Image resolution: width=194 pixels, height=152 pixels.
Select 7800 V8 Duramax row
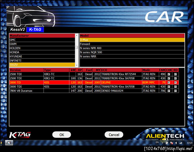point(94,91)
